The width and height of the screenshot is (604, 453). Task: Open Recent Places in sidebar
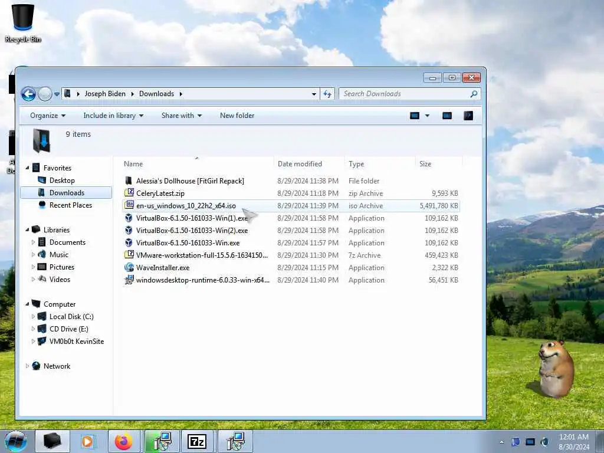click(70, 205)
